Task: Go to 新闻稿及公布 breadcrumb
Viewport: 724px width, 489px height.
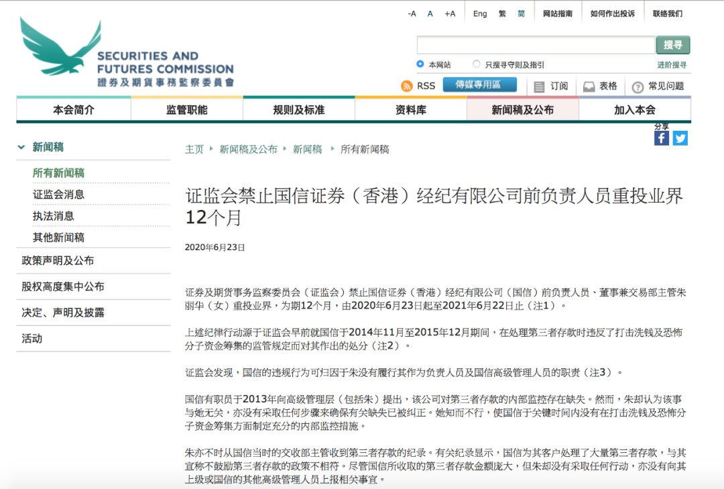Action: pyautogui.click(x=248, y=150)
